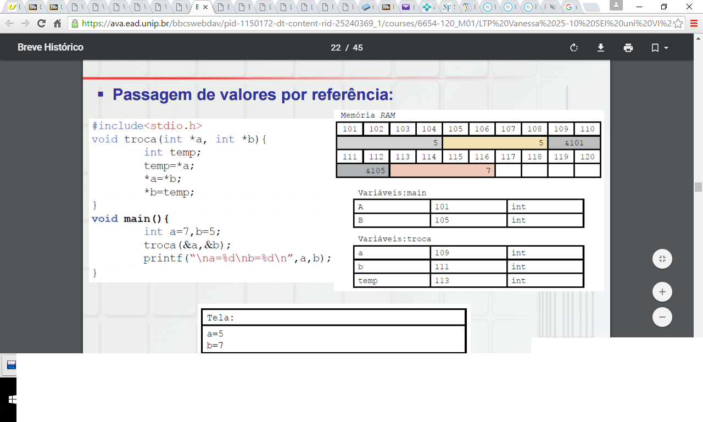Screen dimensions: 703x422
Task: Click the code line int a=7,b=5;
Action: tap(182, 232)
